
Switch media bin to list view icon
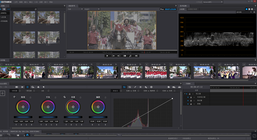[x=4, y=9]
